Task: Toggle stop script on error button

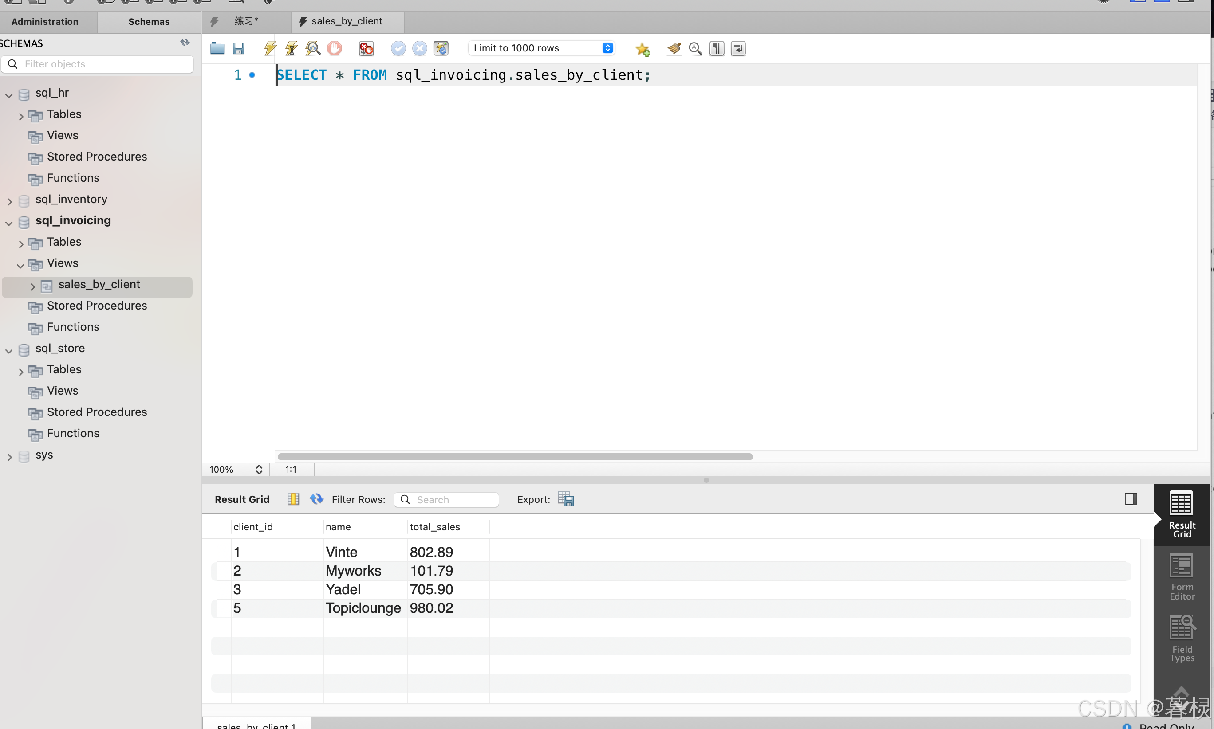Action: (366, 48)
